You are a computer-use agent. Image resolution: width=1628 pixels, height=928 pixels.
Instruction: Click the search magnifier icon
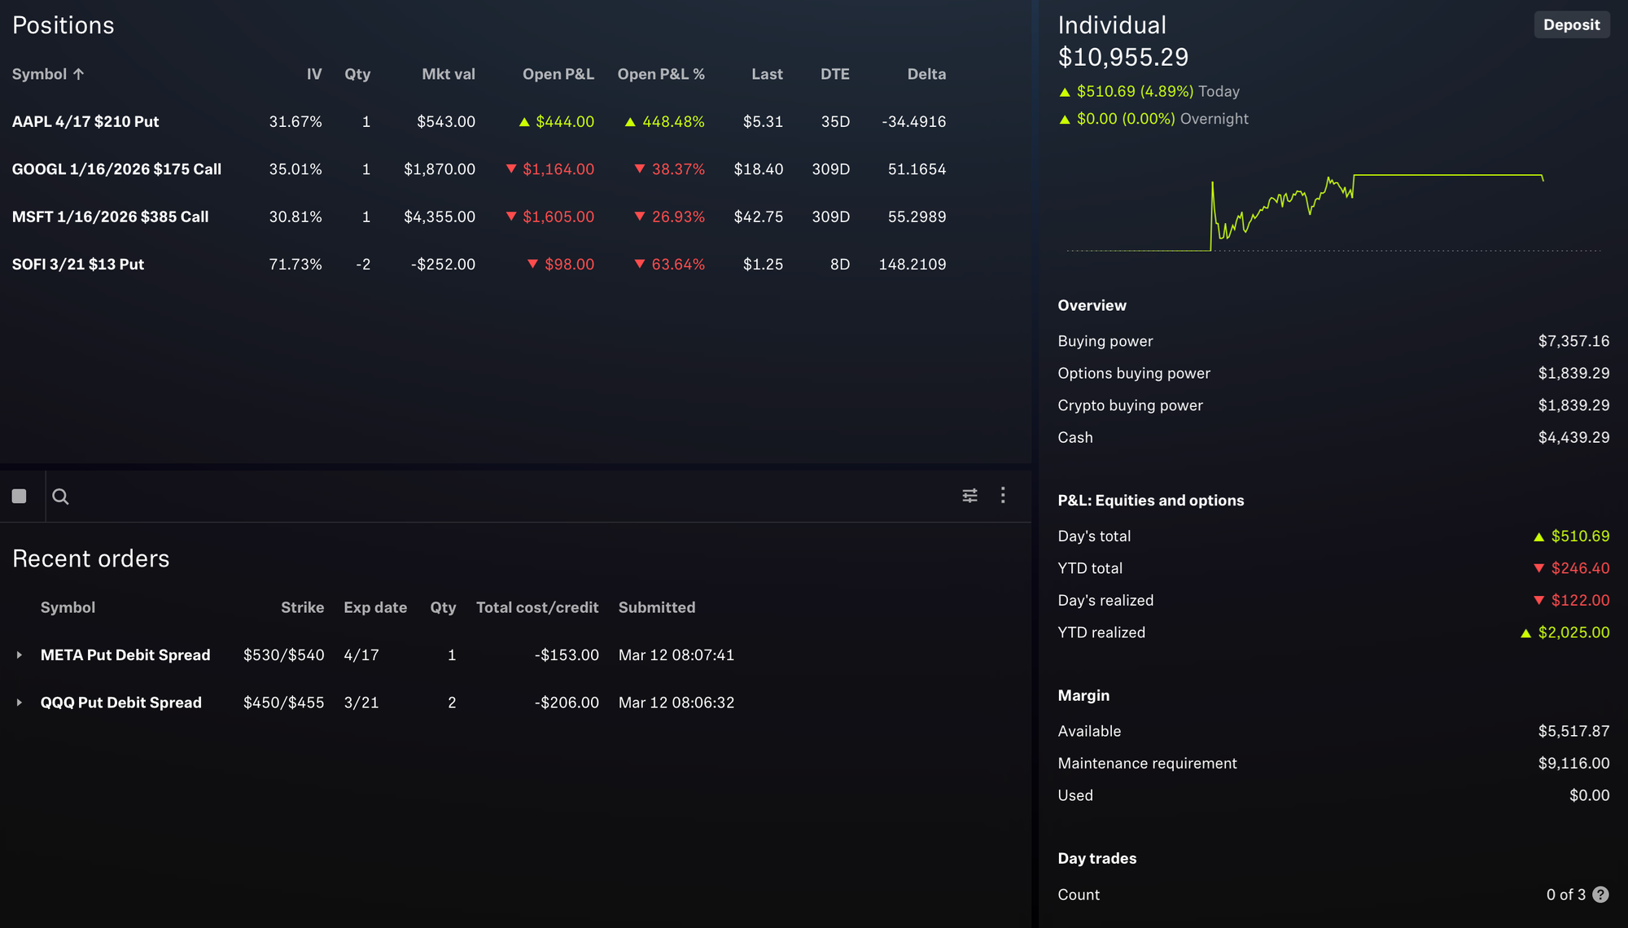(60, 497)
